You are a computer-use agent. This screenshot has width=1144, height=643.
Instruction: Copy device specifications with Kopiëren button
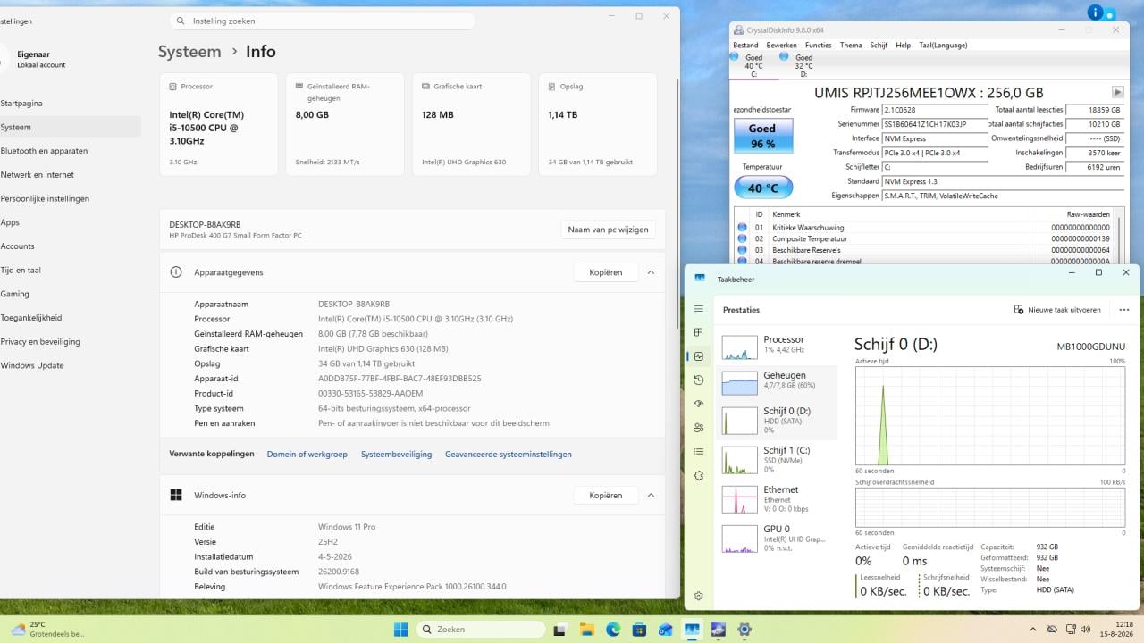tap(605, 272)
